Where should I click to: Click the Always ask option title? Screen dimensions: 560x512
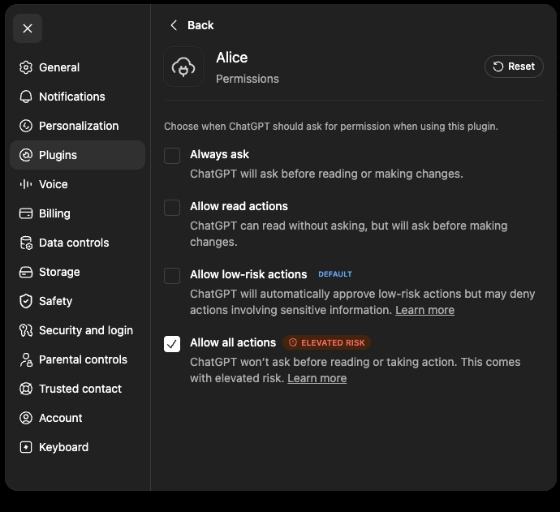(x=219, y=154)
